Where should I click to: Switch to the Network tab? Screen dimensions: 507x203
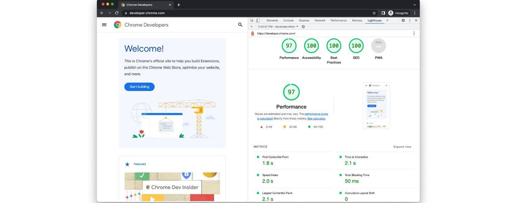320,20
